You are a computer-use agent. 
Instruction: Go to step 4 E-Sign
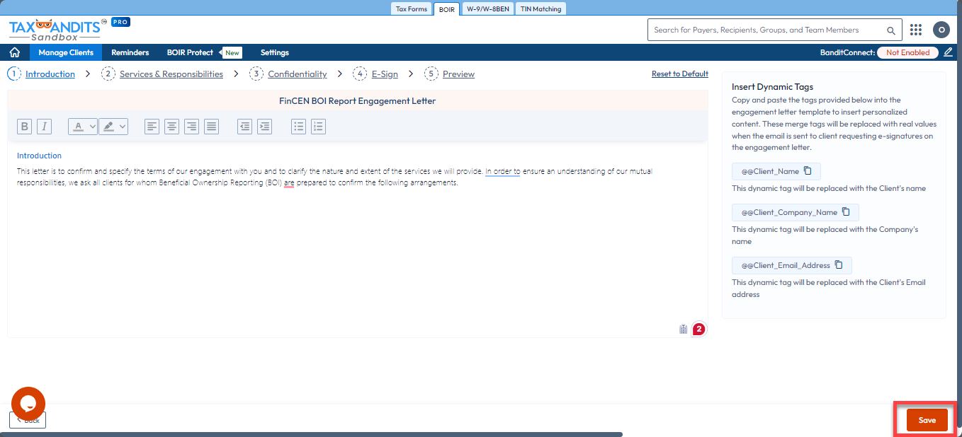click(375, 74)
